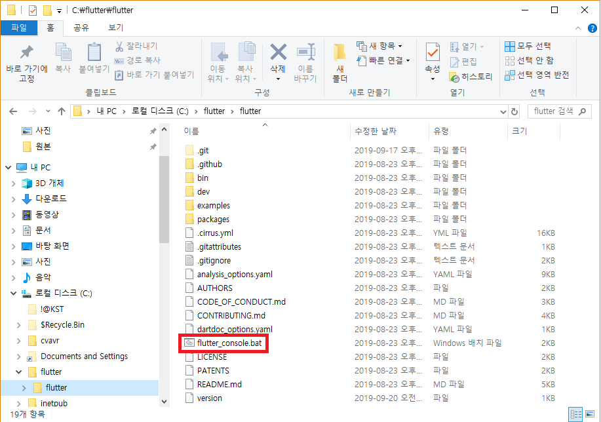601x422 pixels.
Task: Open Move to (이동 위치) menu
Action: click(218, 62)
